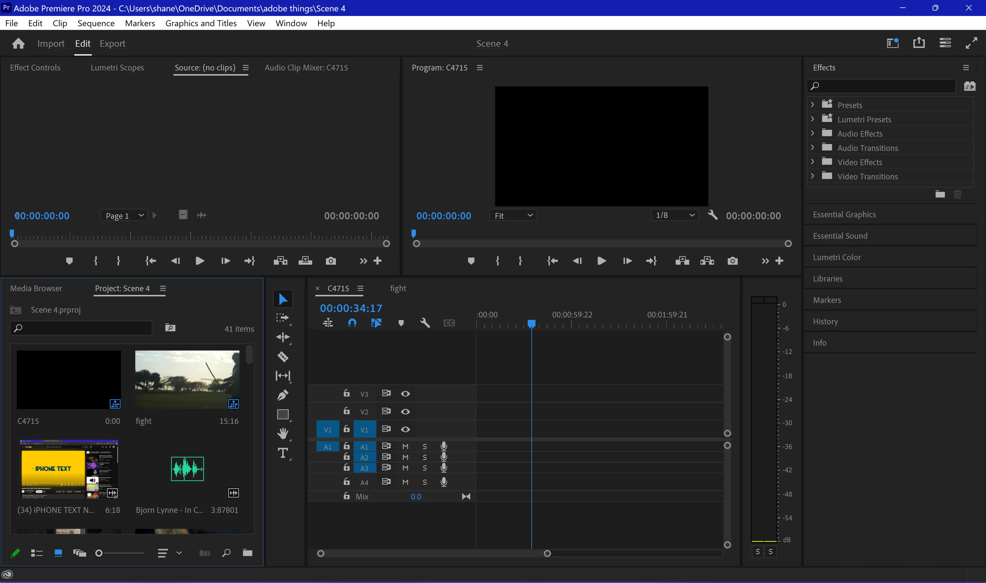Click Export Frame camera in Program monitor
Viewport: 986px width, 583px height.
click(732, 261)
